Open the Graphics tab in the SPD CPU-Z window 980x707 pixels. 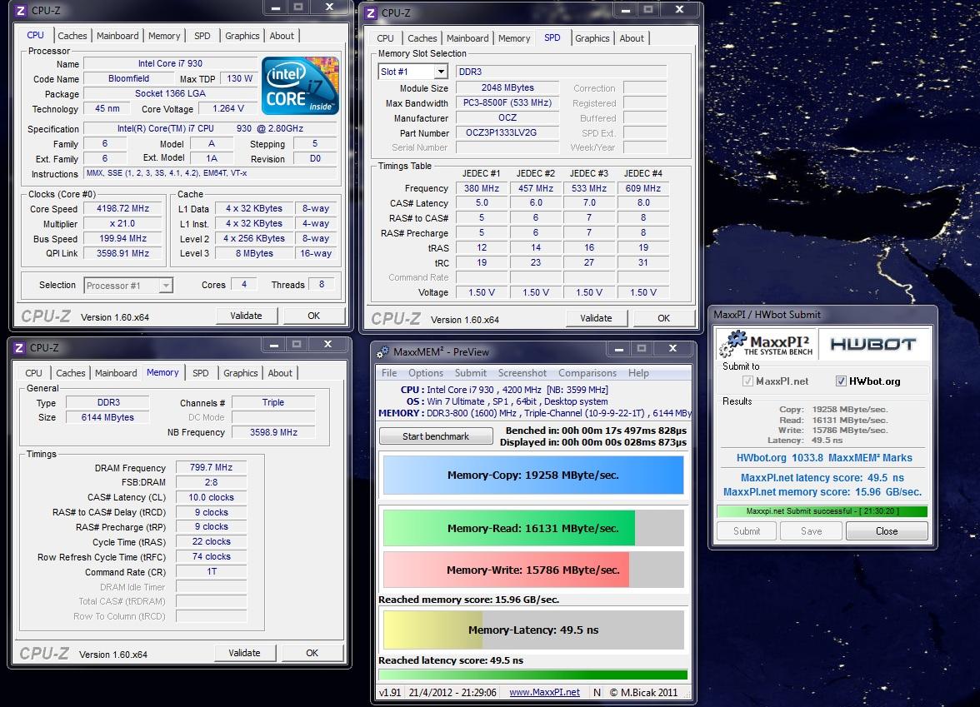click(592, 38)
